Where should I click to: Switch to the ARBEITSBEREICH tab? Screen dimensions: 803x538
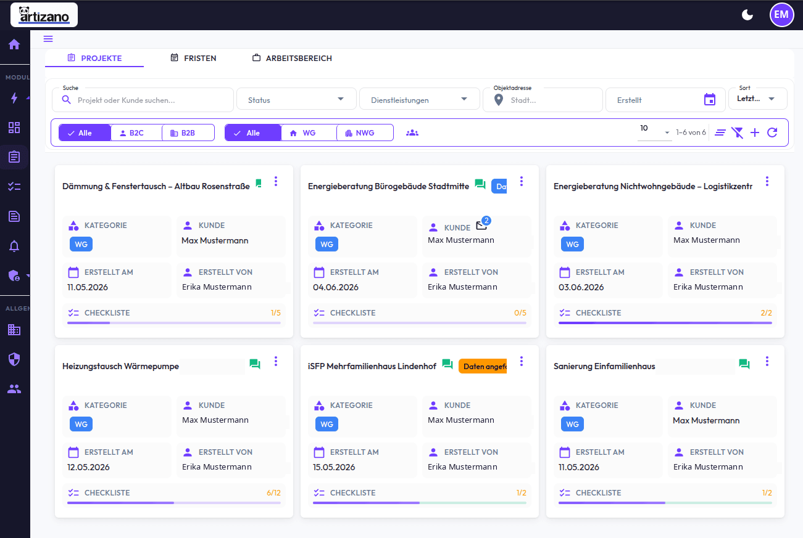292,58
